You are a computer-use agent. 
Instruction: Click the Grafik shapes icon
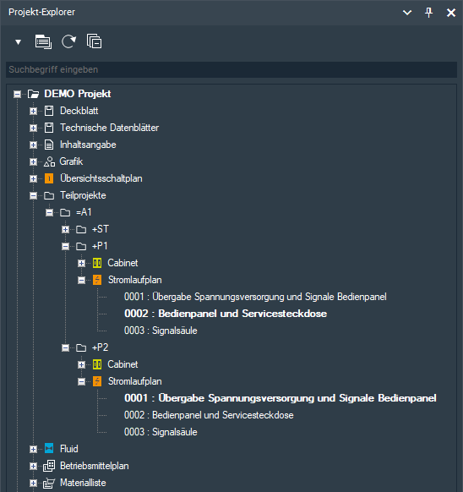[49, 161]
